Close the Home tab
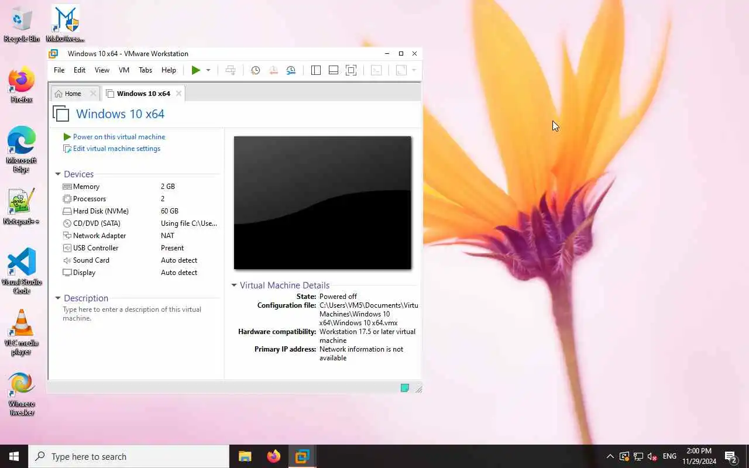The width and height of the screenshot is (749, 468). [x=93, y=94]
